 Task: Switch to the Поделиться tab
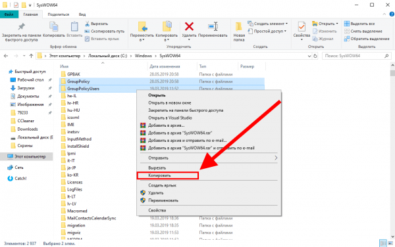[x=59, y=14]
